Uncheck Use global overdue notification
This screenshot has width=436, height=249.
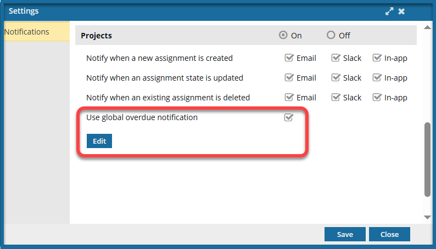(289, 117)
